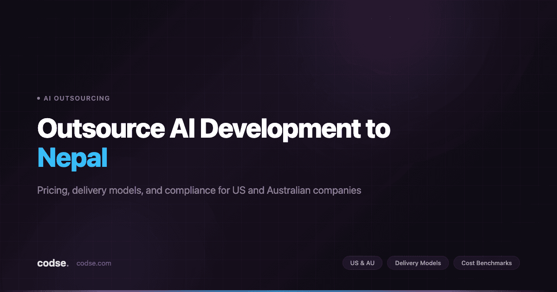
Task: Select the AI OUTSOURCING label
Action: pos(77,98)
